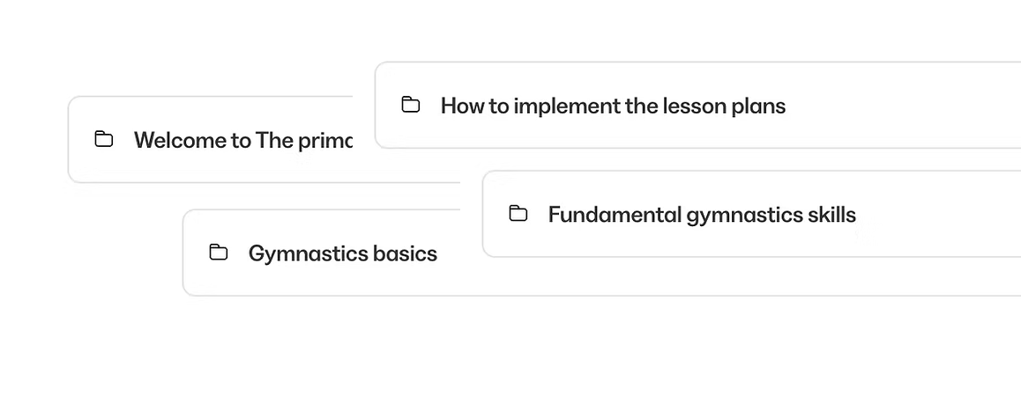Click blank space right of gymnastics skills title
Screen dimensions: 1021x396
click(935, 215)
